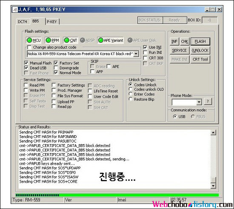
Task: Select the Restore Bkp radio button
Action: pyautogui.click(x=131, y=99)
